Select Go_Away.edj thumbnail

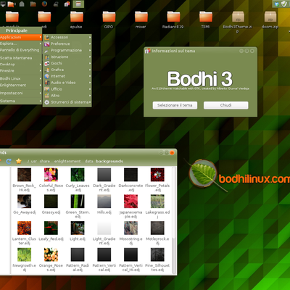(24, 202)
